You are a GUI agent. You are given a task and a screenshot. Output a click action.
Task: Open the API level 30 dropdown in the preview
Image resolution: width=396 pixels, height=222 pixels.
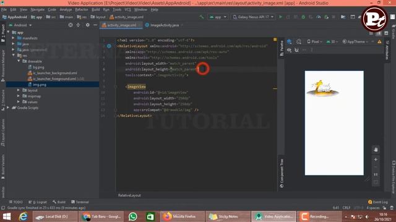coord(332,42)
